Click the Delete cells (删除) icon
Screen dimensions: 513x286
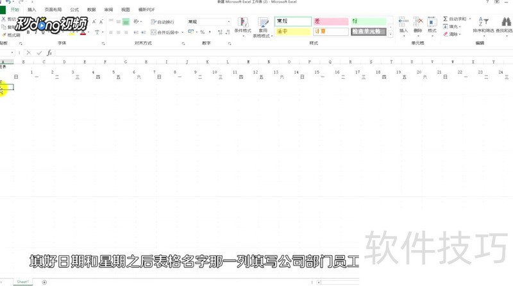[x=418, y=22]
